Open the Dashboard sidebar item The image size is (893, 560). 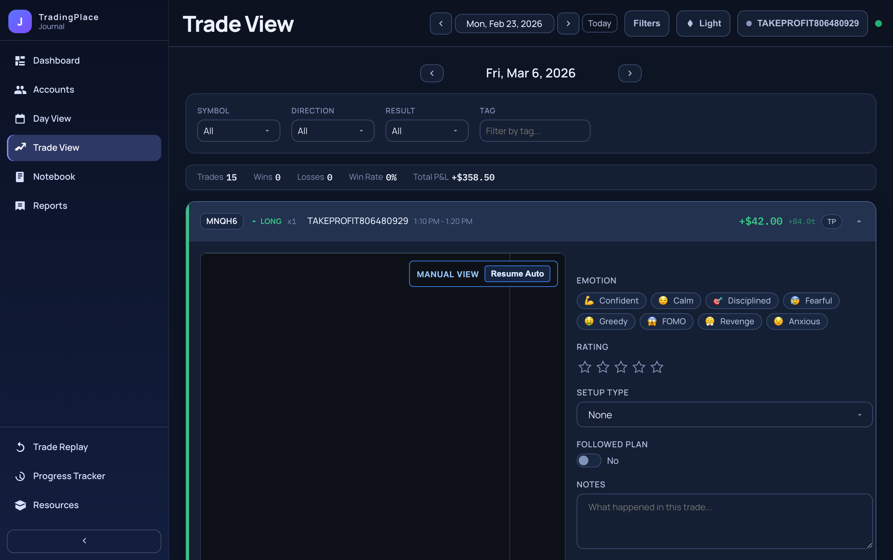(x=56, y=60)
